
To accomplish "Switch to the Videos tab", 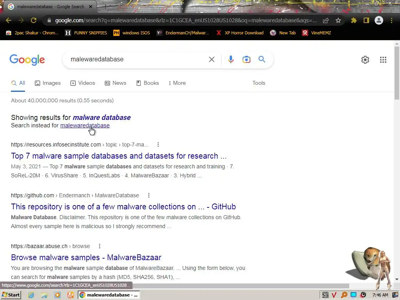I will pyautogui.click(x=83, y=83).
